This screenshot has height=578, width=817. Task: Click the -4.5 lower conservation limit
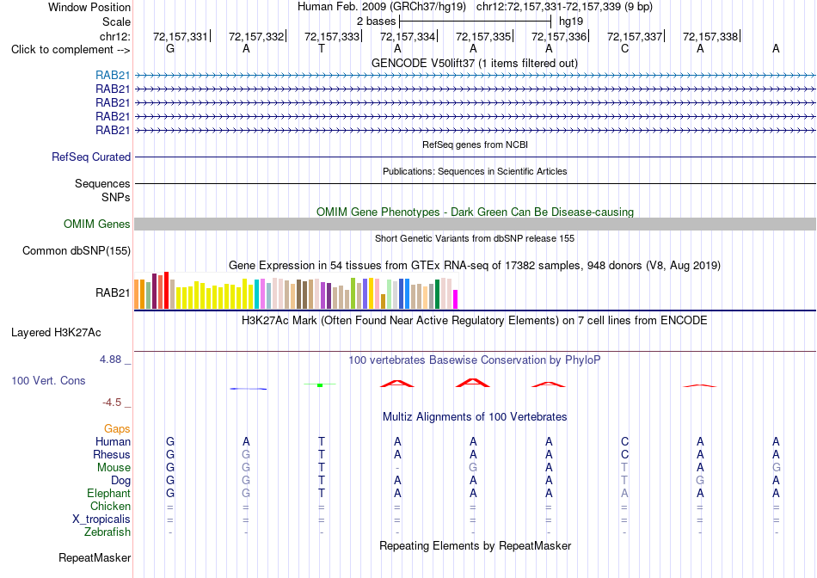(x=112, y=403)
